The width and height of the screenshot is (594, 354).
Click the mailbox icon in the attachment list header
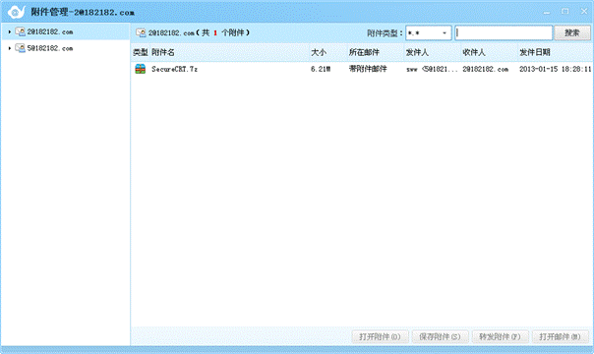click(x=141, y=32)
